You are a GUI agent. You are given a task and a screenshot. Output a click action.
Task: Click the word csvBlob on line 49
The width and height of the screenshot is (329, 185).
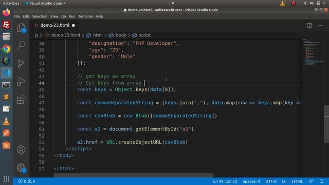pos(105,116)
